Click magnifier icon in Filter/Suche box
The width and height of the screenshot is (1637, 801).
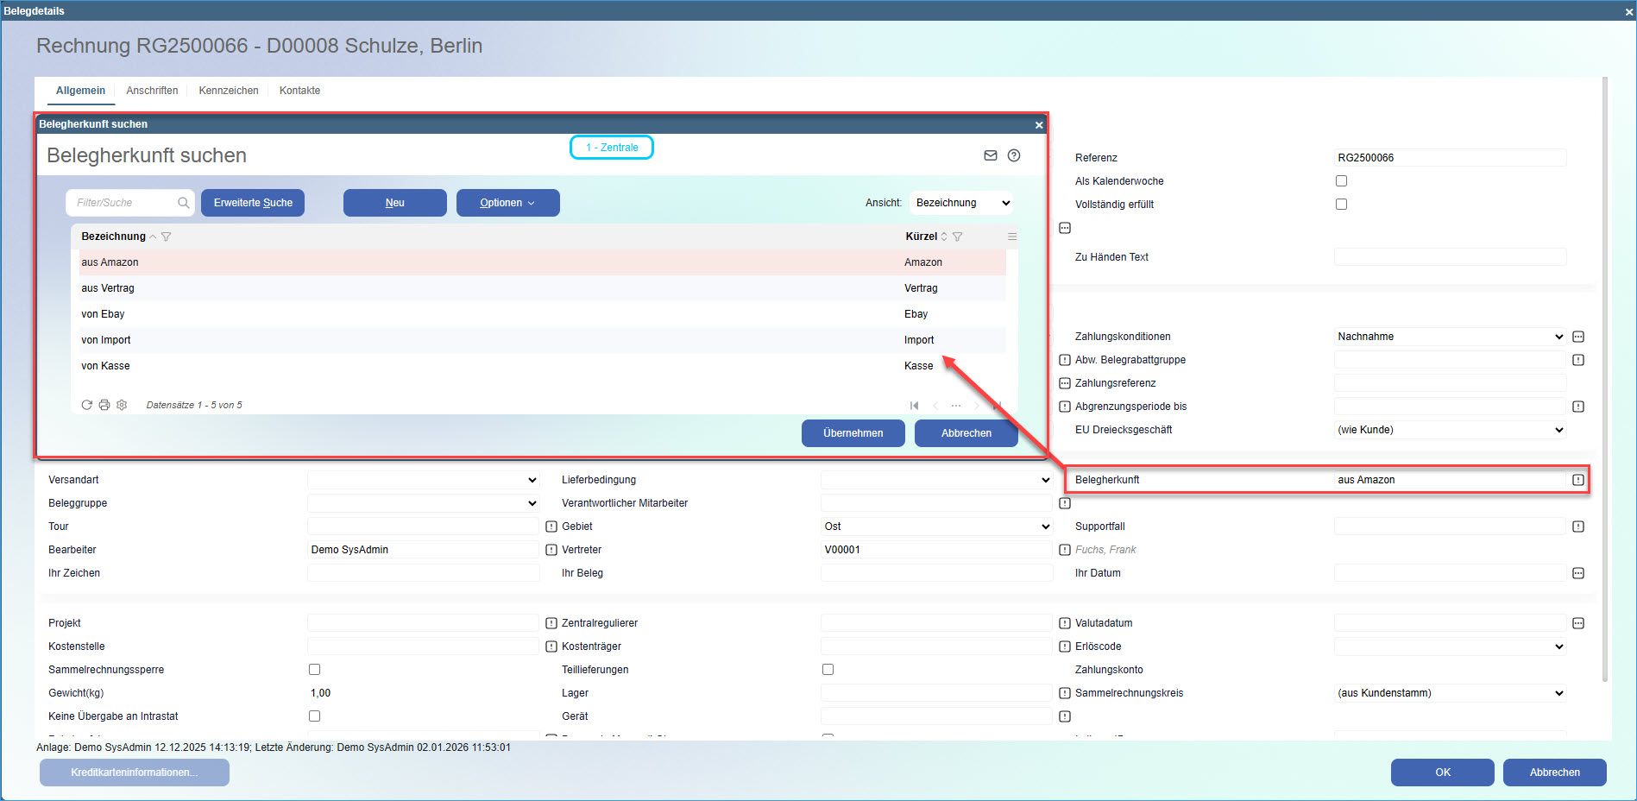[183, 203]
